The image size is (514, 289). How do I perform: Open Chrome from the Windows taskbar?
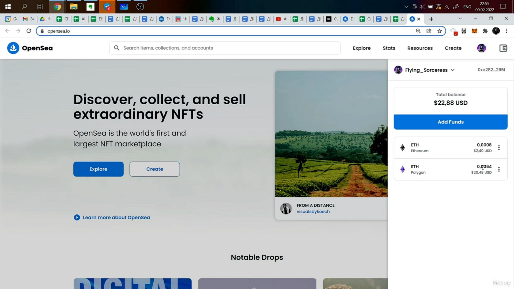pos(57,7)
